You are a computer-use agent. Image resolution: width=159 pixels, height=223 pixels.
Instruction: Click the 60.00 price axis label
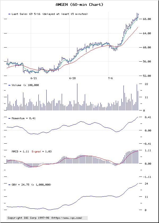(147, 47)
